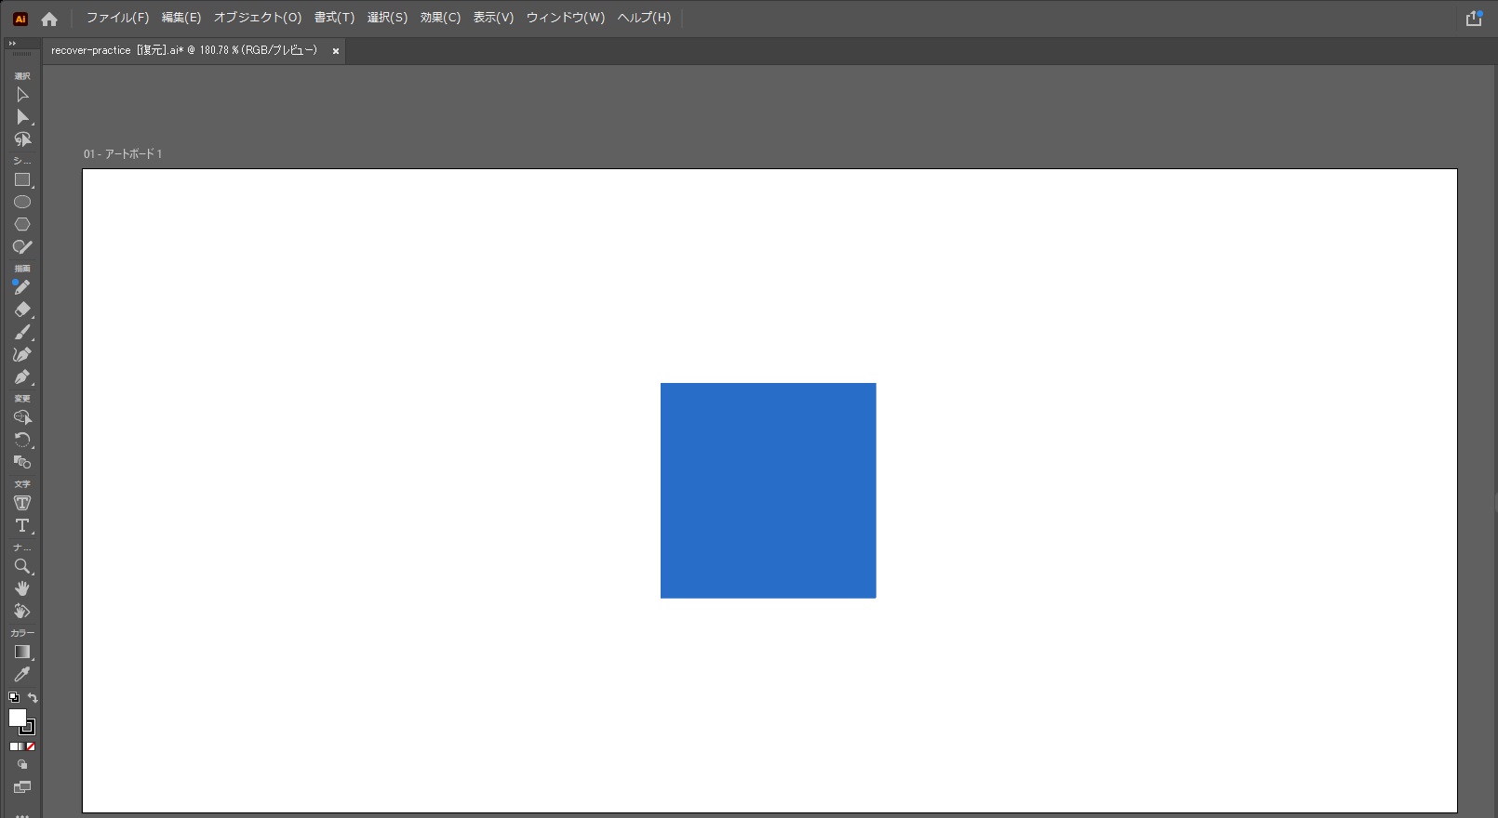Select the Zoom magnifier tool

(22, 566)
